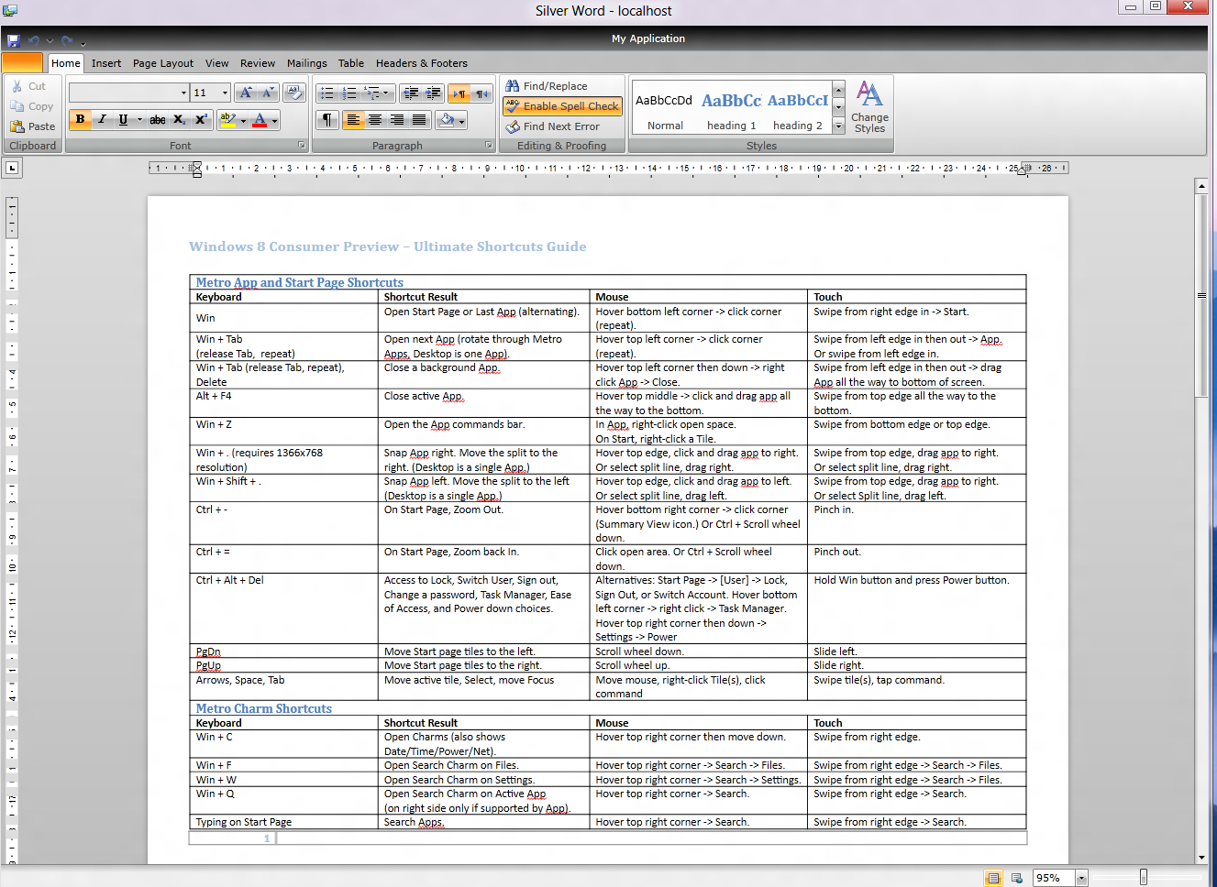Click the ruler tab stop selector
The image size is (1217, 887).
(x=12, y=168)
